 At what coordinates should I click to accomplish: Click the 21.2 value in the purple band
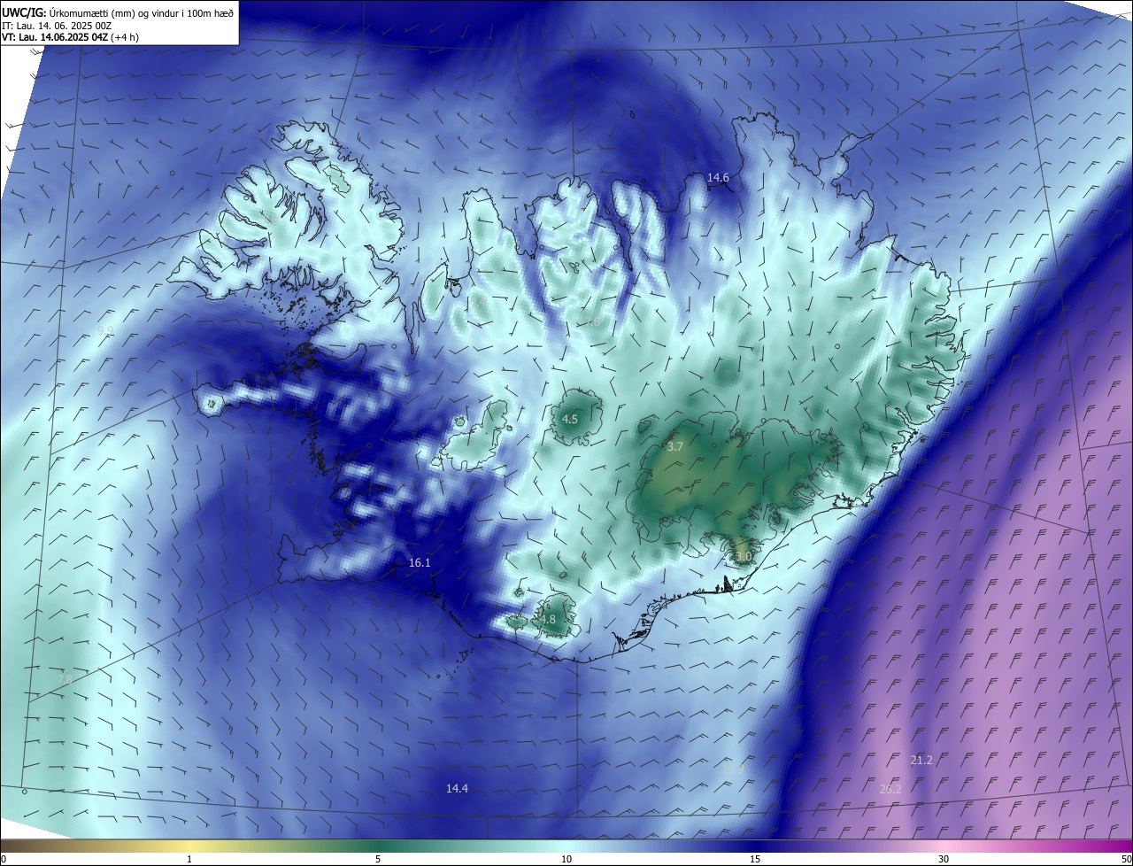[x=921, y=760]
